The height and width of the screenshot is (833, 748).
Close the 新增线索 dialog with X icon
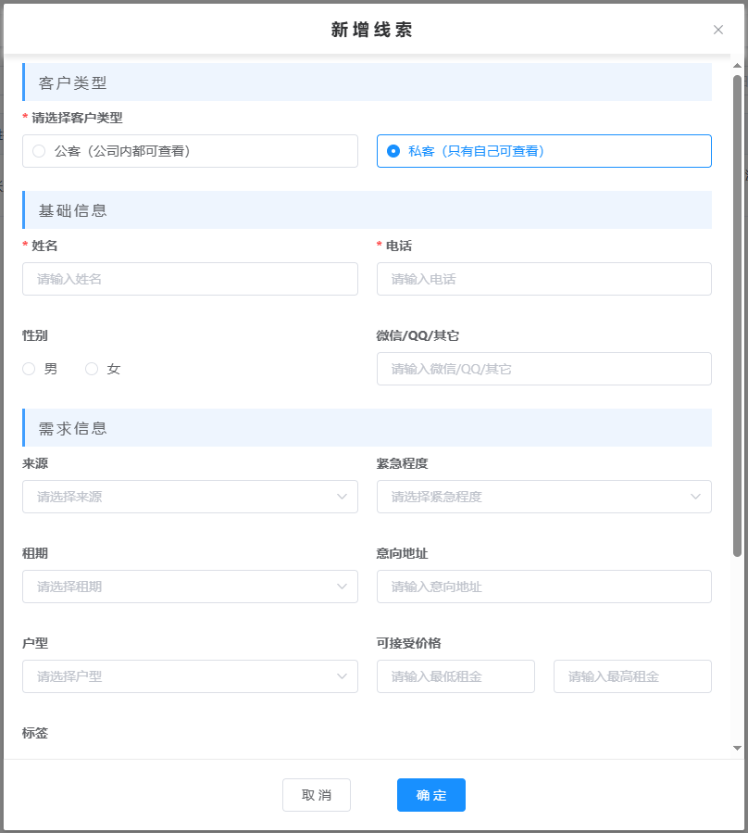click(x=717, y=30)
